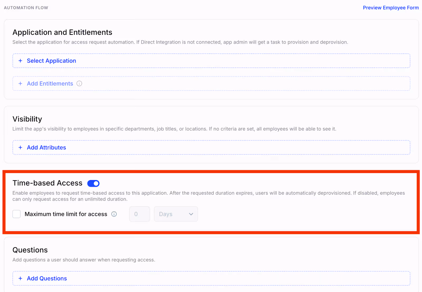Click Add Questions button
This screenshot has height=292, width=422.
pyautogui.click(x=211, y=278)
